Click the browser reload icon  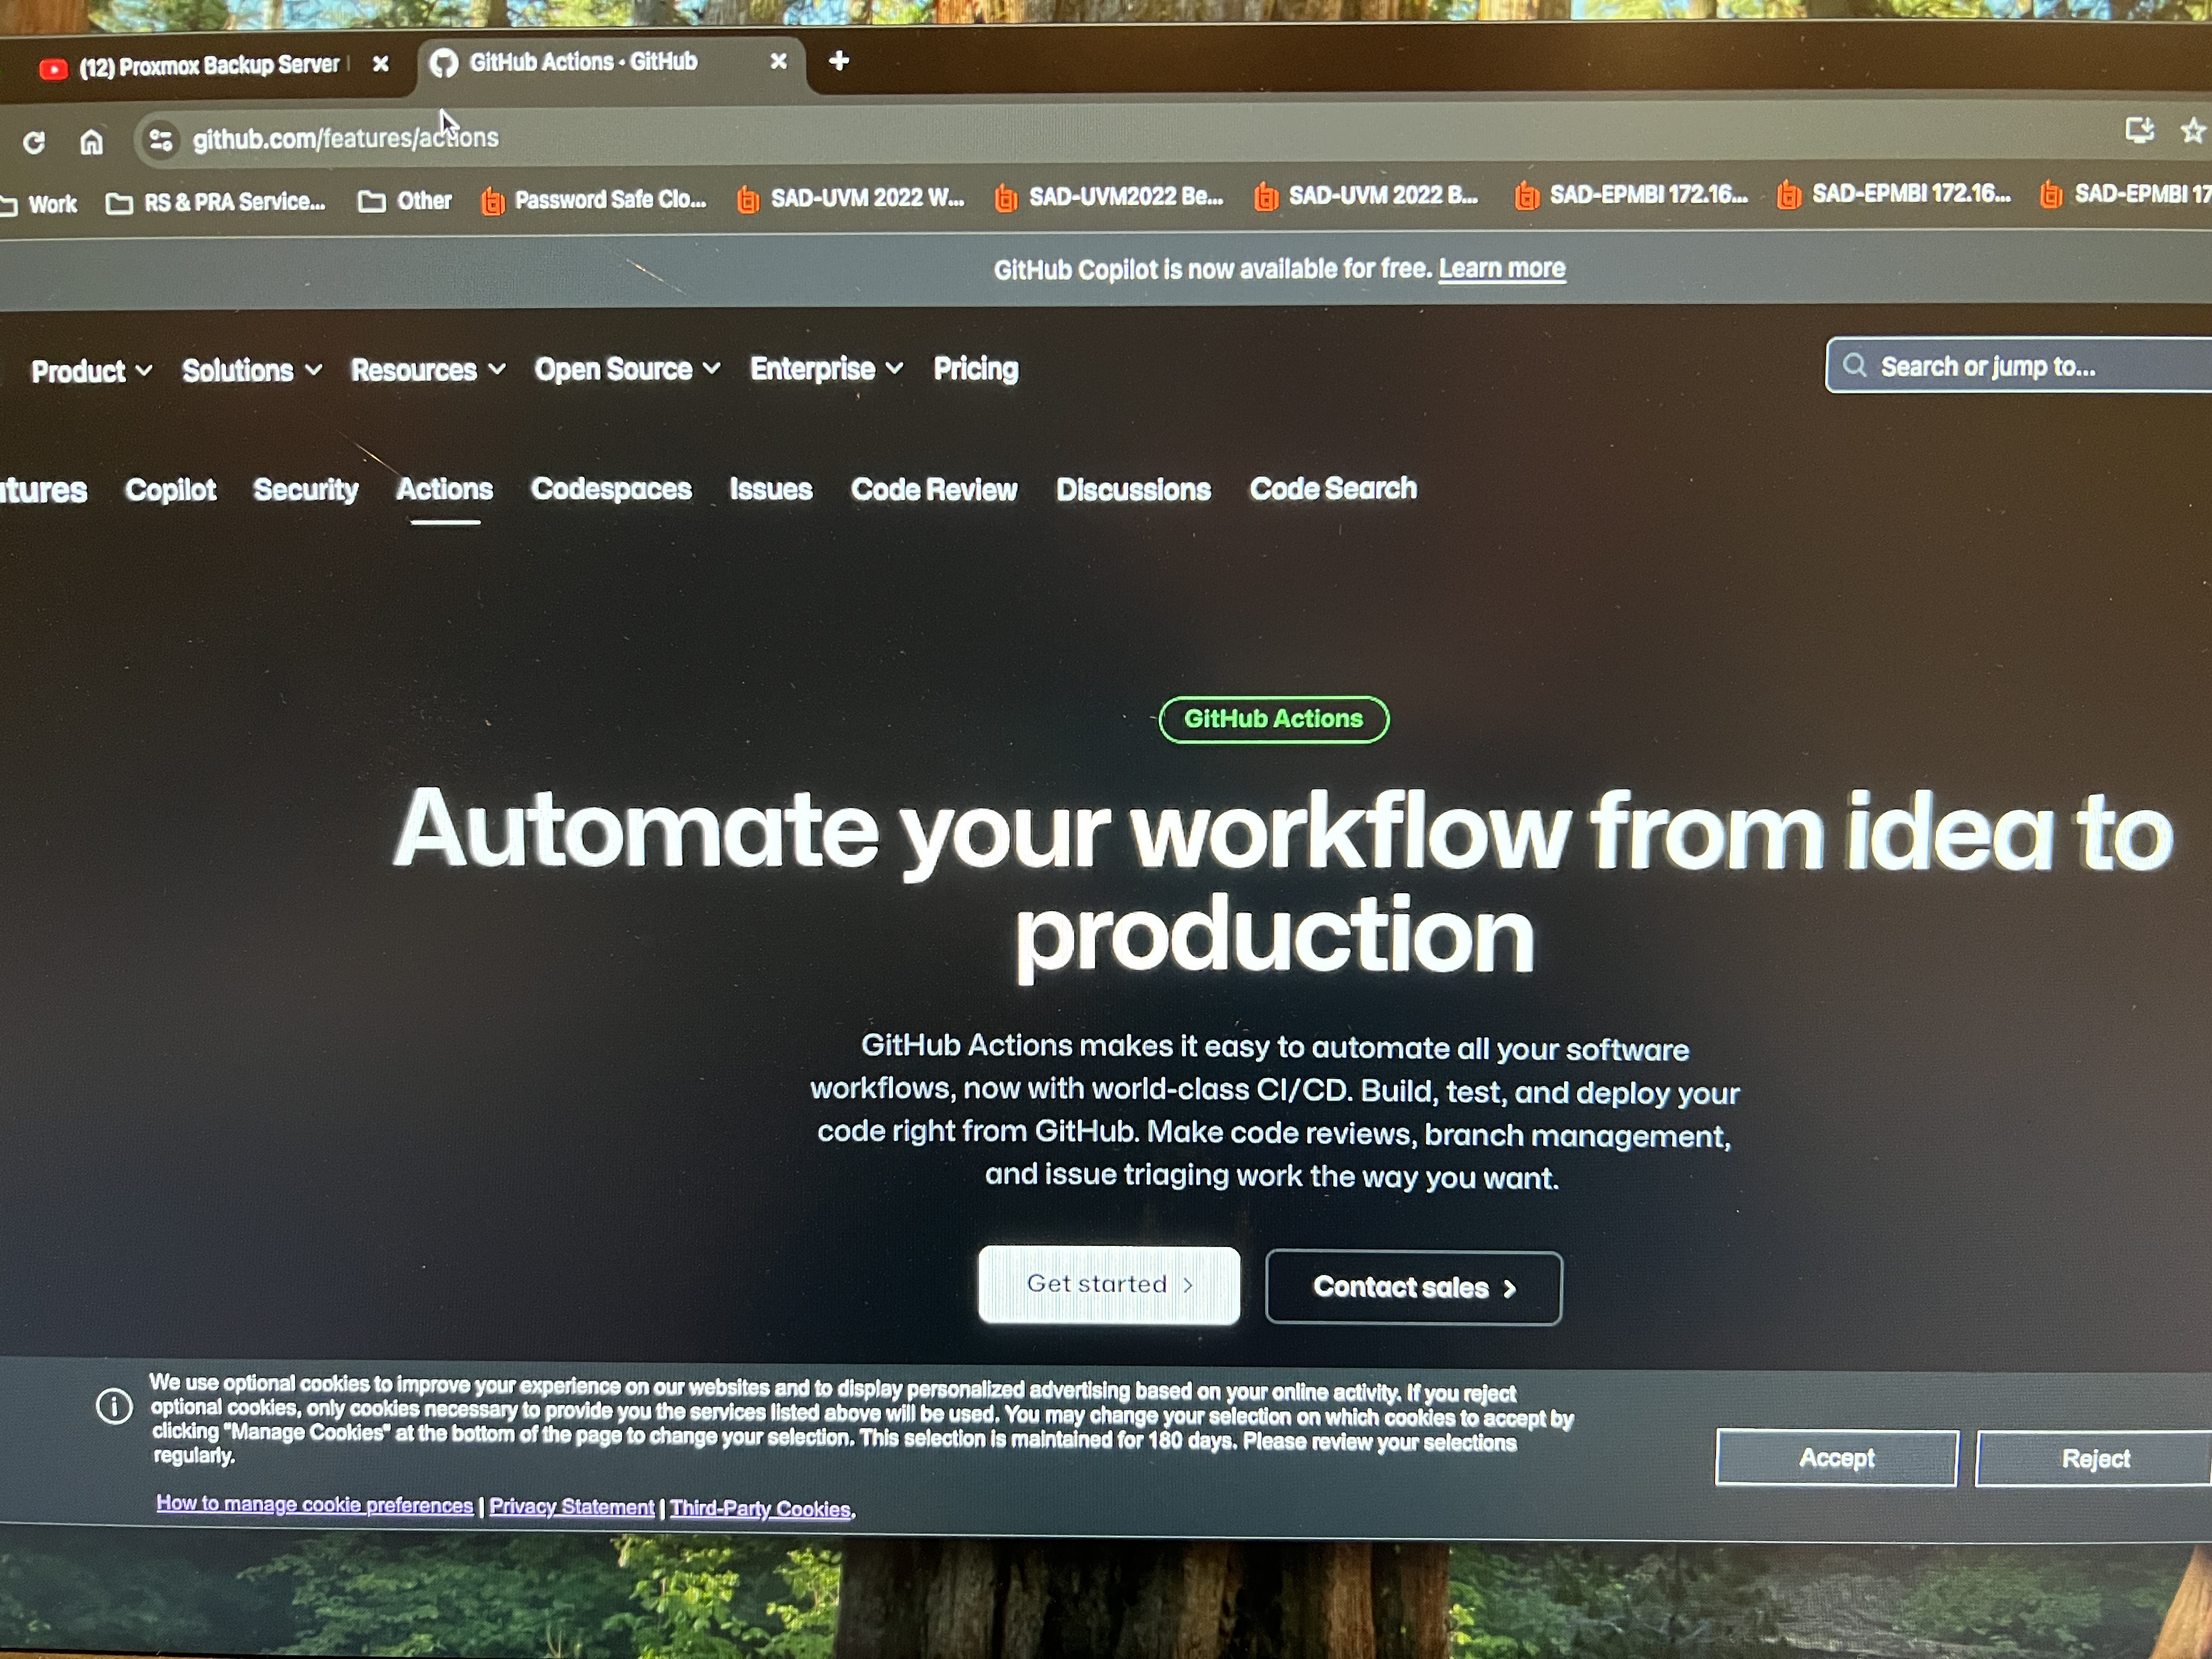[34, 143]
